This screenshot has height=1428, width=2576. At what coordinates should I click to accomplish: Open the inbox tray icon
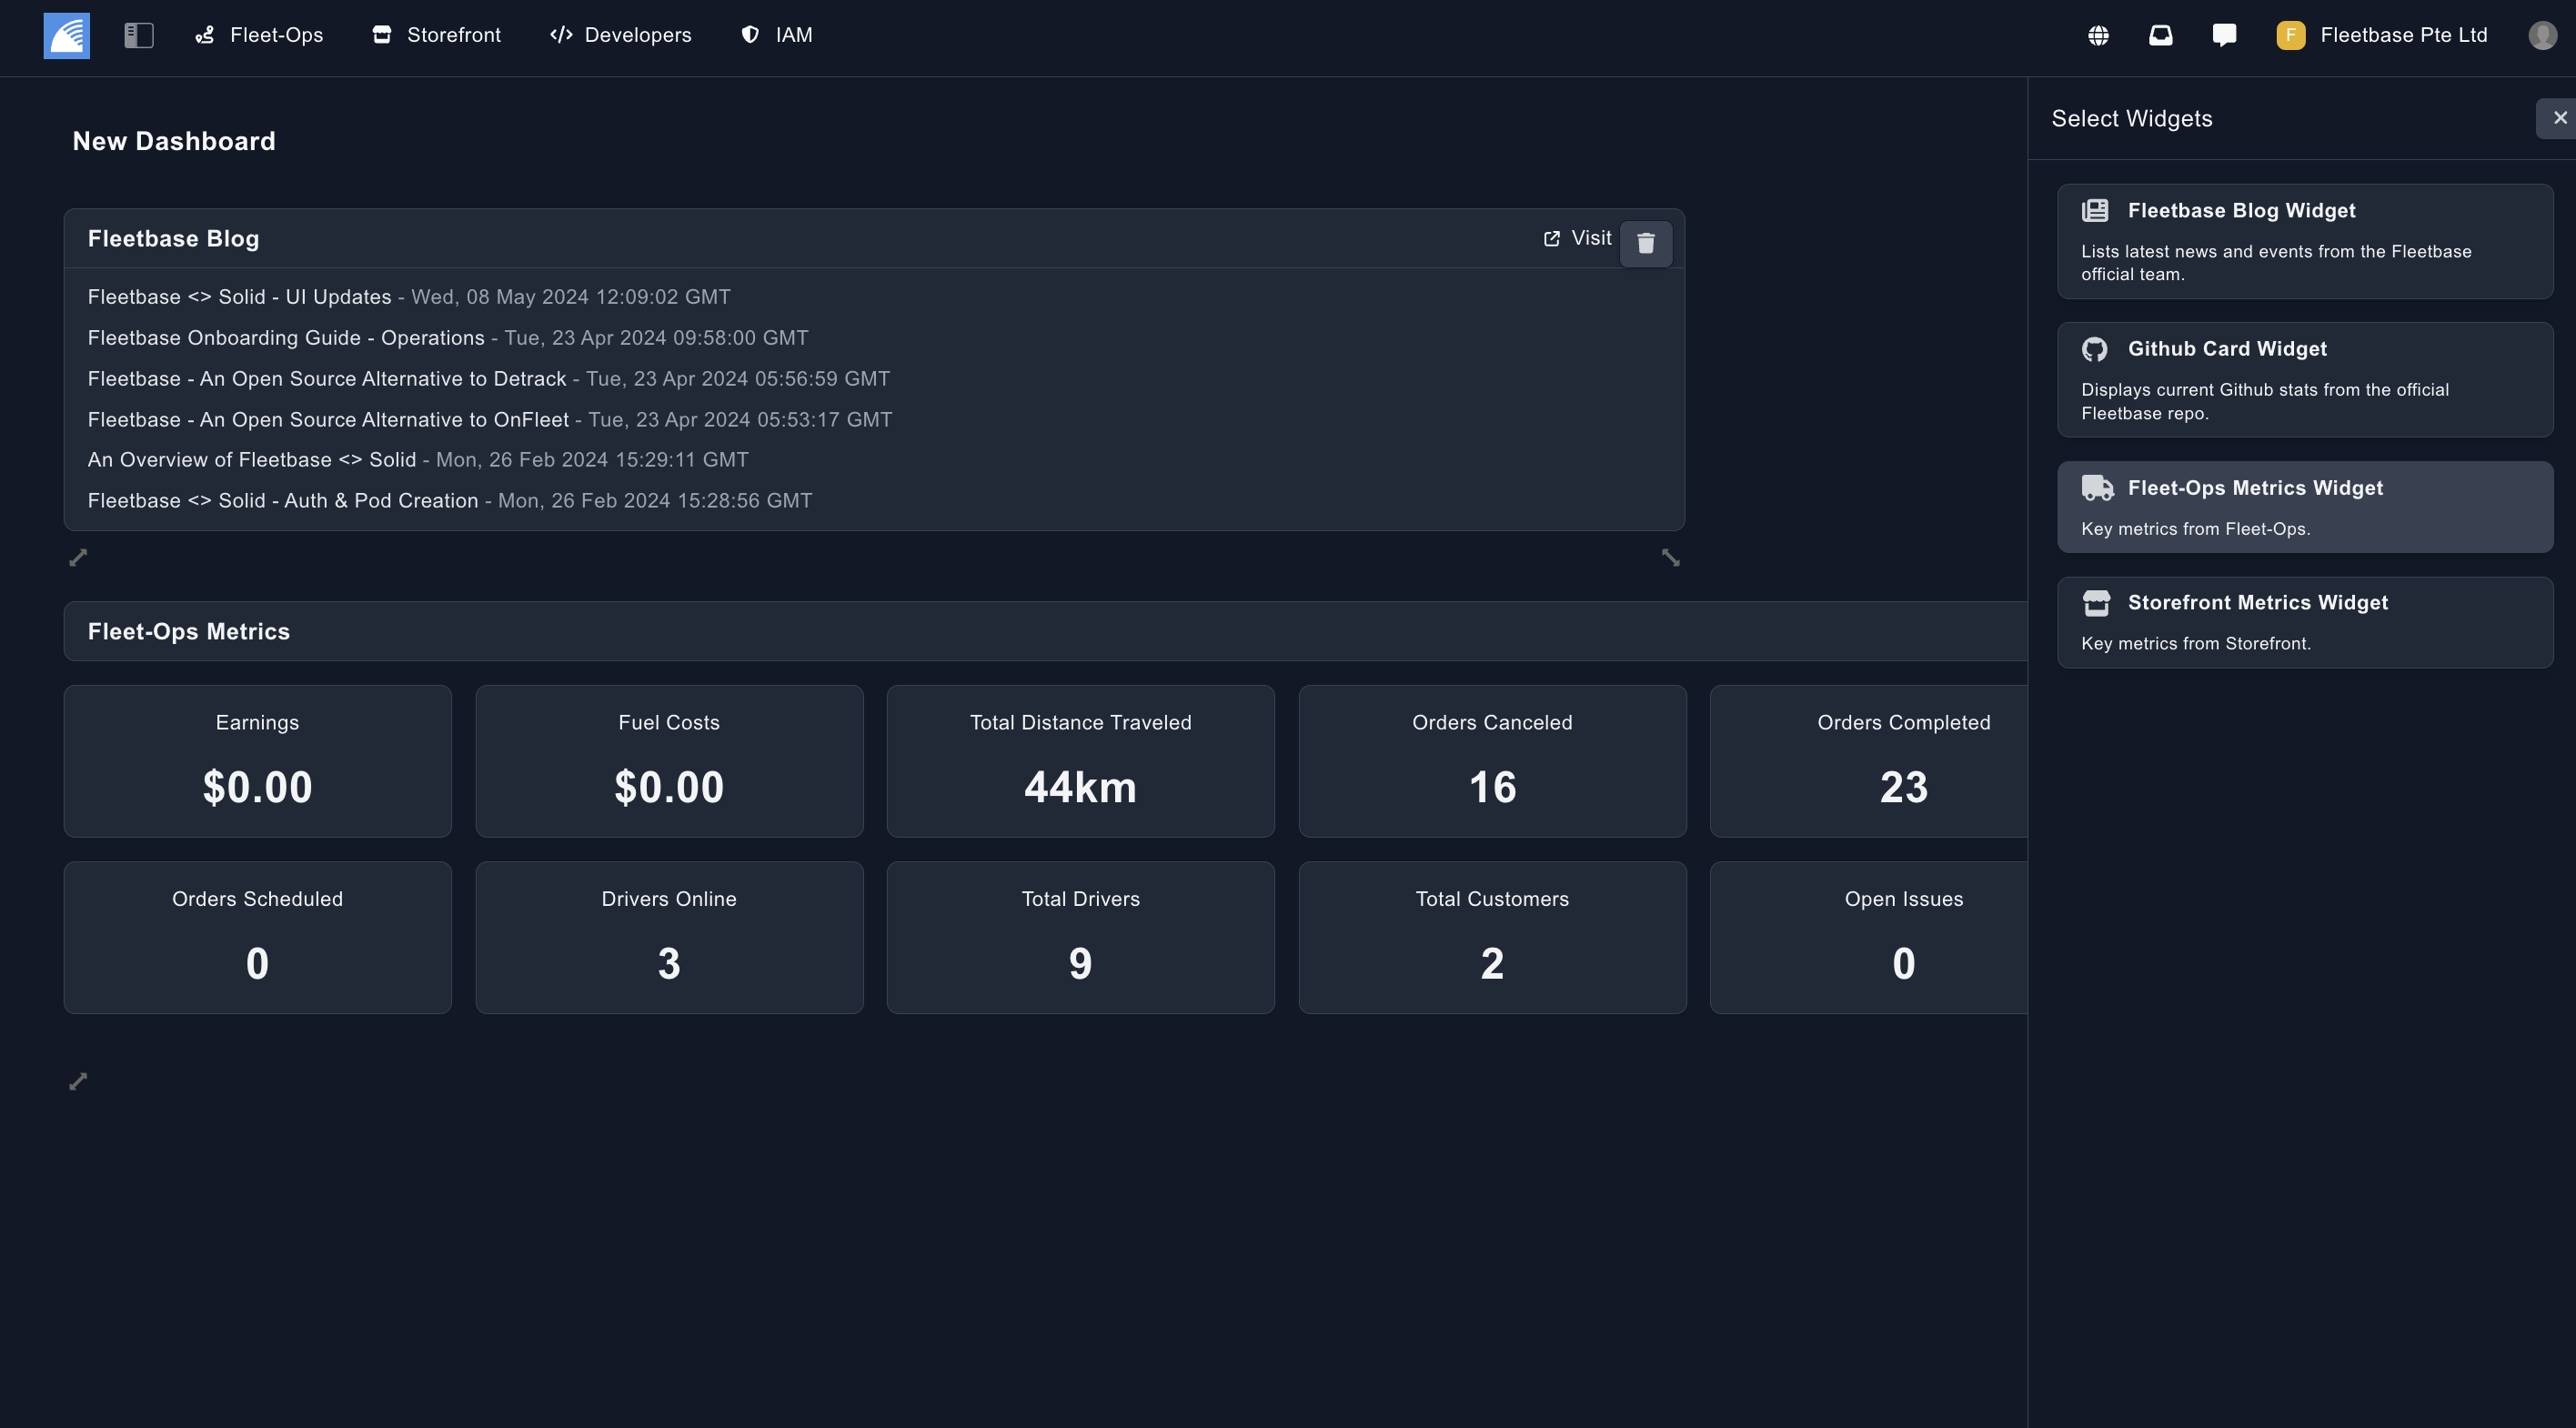(2160, 36)
